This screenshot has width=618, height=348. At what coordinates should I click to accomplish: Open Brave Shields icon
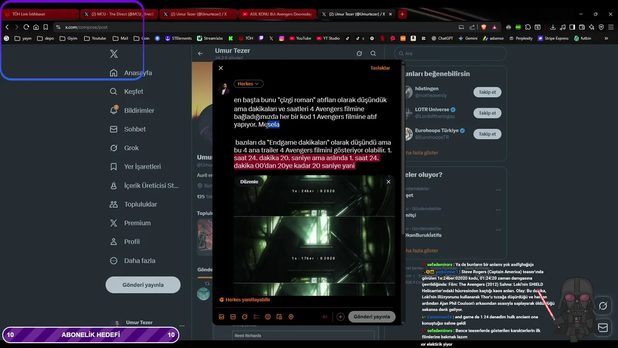483,27
